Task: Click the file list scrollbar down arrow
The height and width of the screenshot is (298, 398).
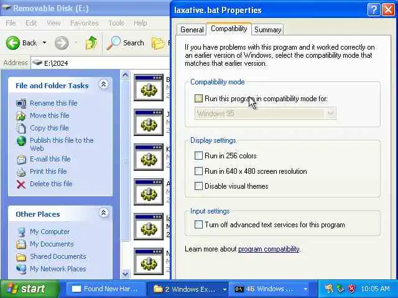Action: pyautogui.click(x=125, y=274)
